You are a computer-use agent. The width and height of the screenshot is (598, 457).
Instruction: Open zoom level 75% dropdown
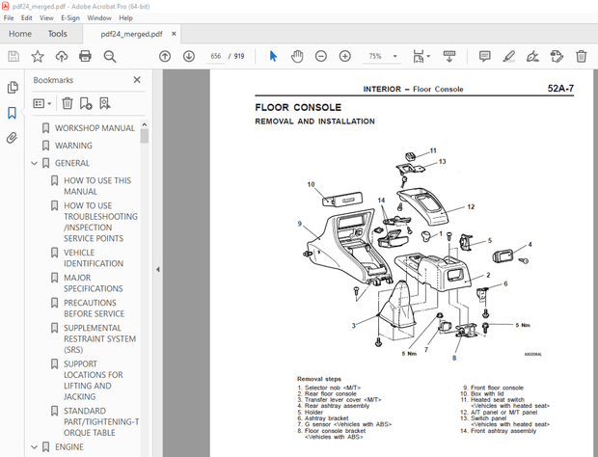click(x=395, y=57)
